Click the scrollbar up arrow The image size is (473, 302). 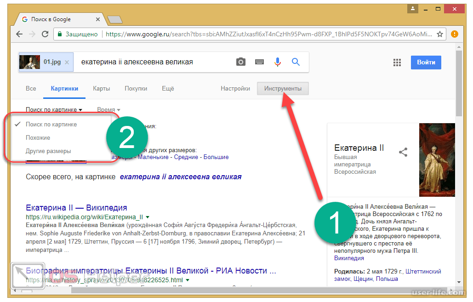[x=459, y=47]
